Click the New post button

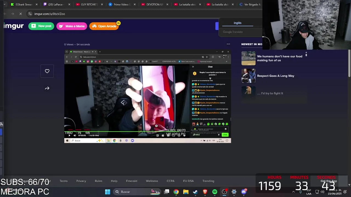41,26
